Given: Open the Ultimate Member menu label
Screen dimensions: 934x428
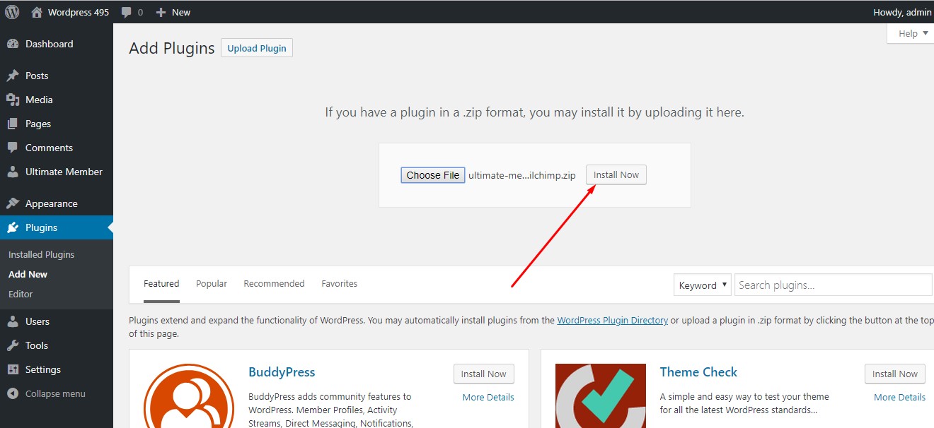Looking at the screenshot, I should pos(64,172).
